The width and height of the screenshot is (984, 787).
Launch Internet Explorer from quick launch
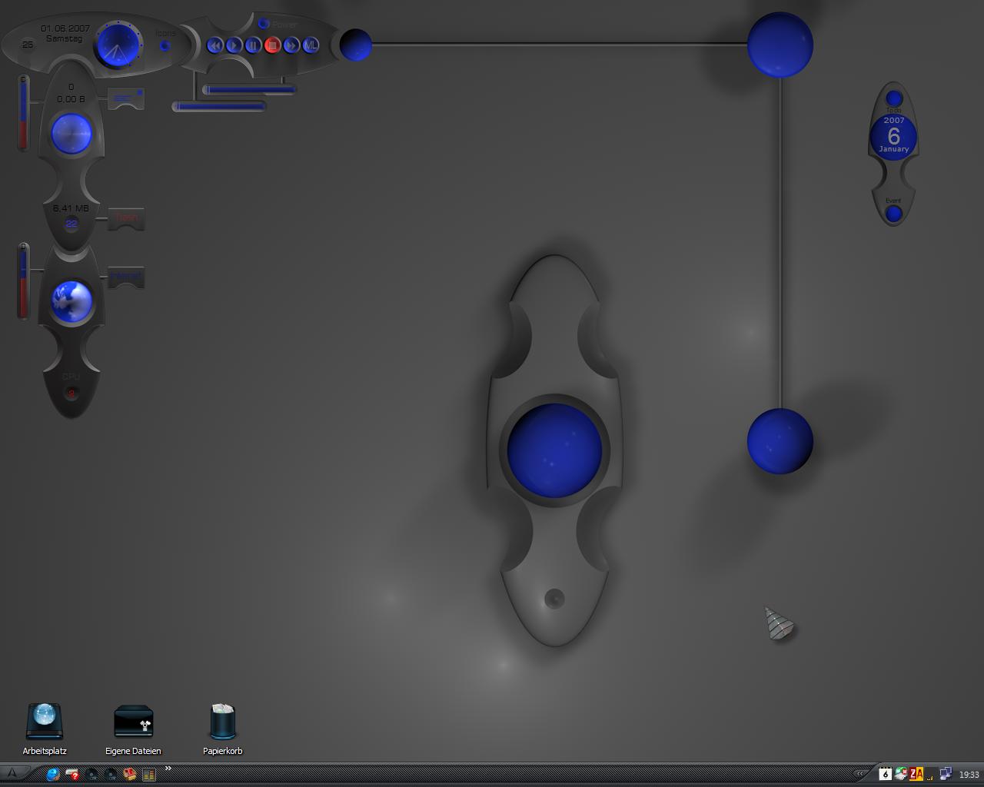pyautogui.click(x=53, y=774)
